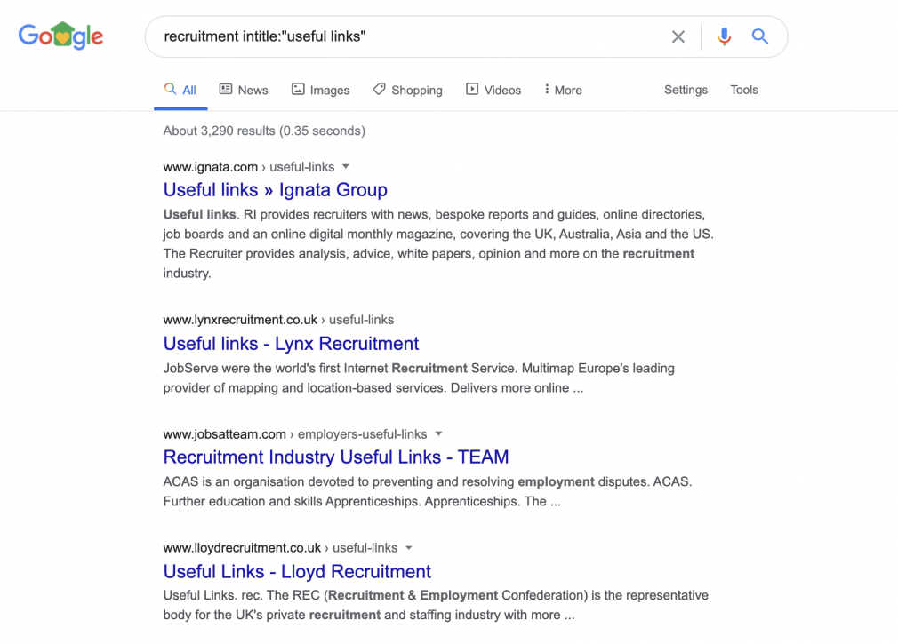The height and width of the screenshot is (644, 898).
Task: Switch to the Videos tab
Action: tap(493, 90)
